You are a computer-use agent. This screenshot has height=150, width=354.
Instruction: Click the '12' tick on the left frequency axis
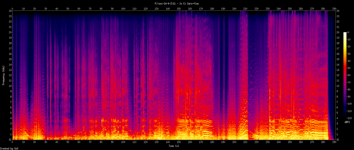click(x=10, y=75)
